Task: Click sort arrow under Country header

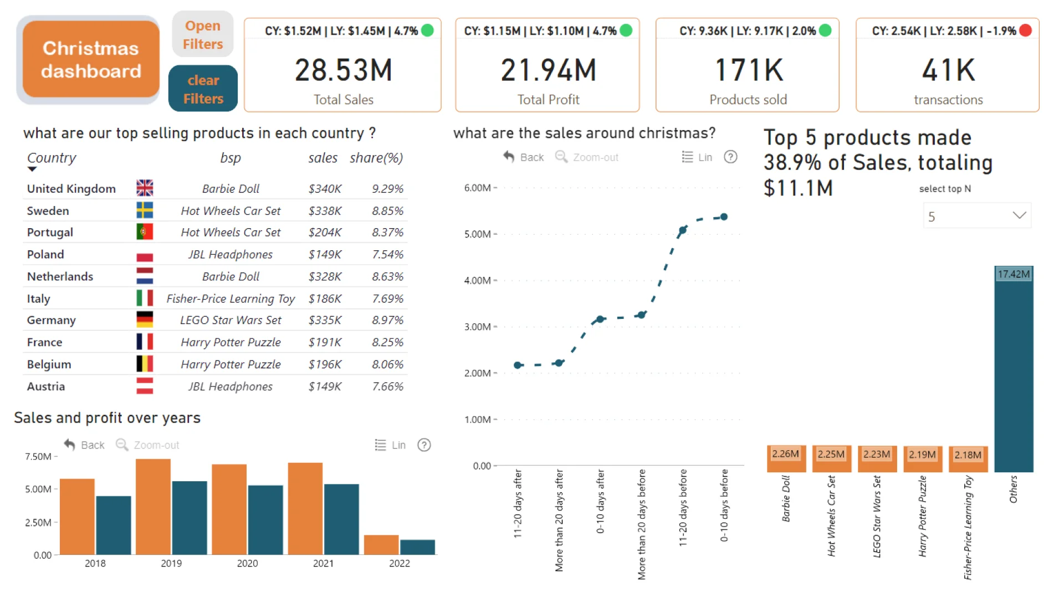Action: tap(32, 169)
